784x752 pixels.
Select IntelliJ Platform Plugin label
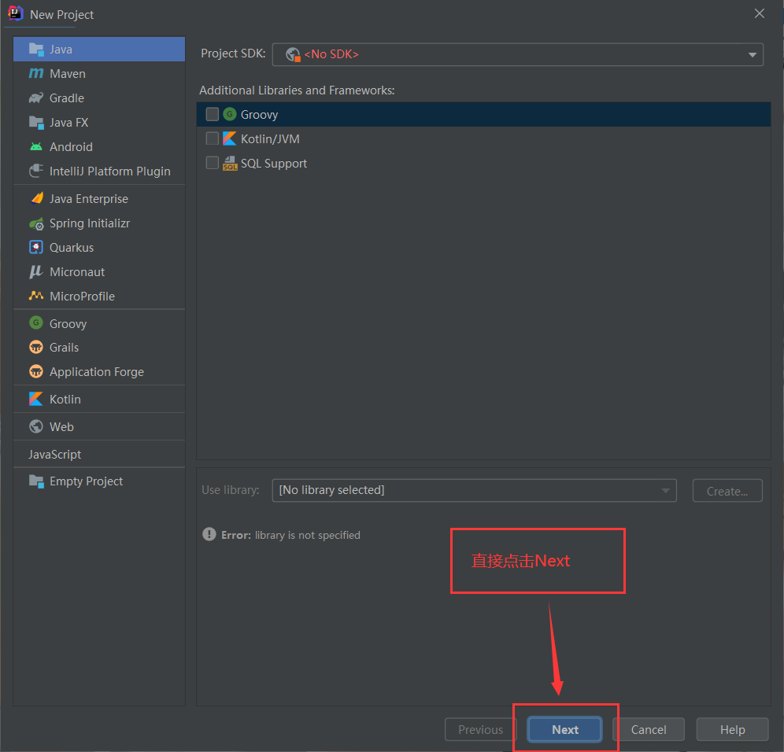pyautogui.click(x=110, y=171)
